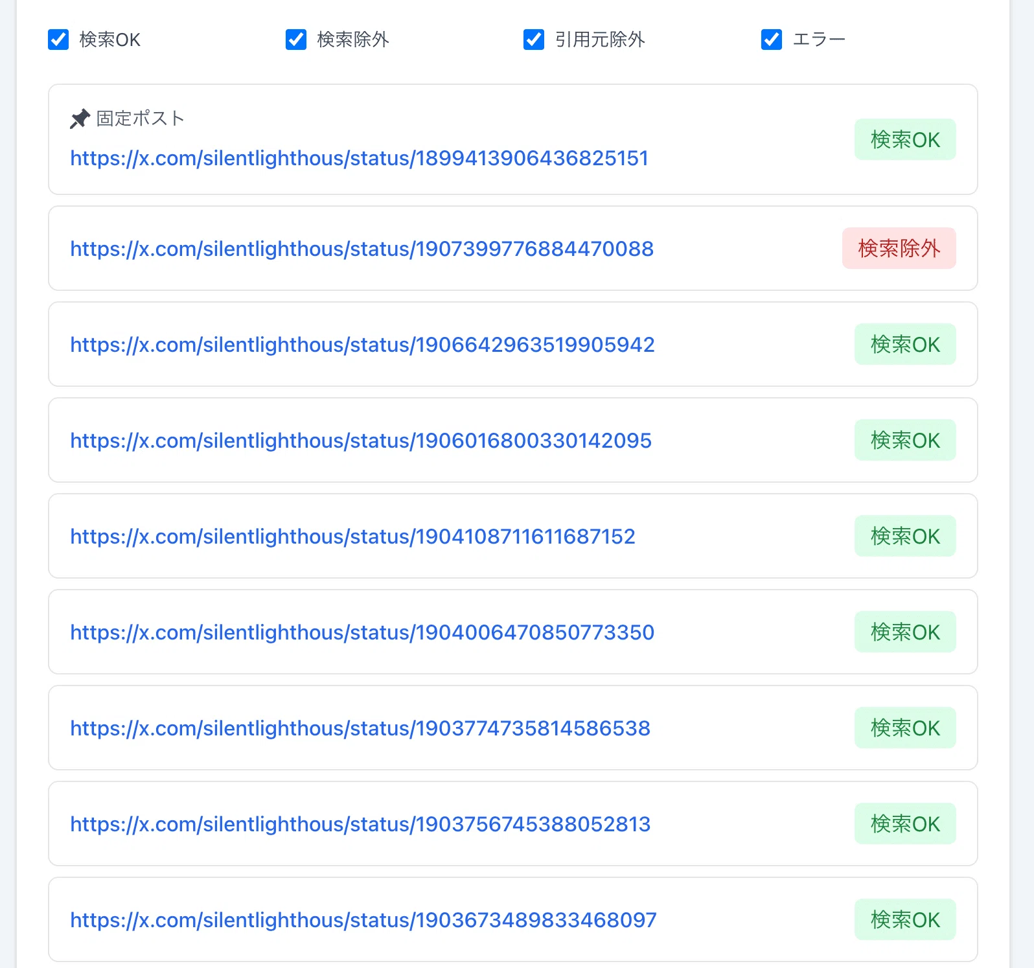Click the 引用元除外 filter label

pos(600,40)
